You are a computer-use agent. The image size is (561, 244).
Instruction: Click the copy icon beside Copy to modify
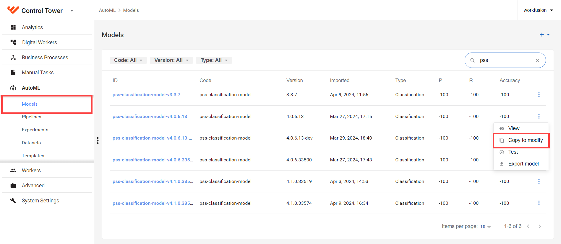(x=502, y=140)
